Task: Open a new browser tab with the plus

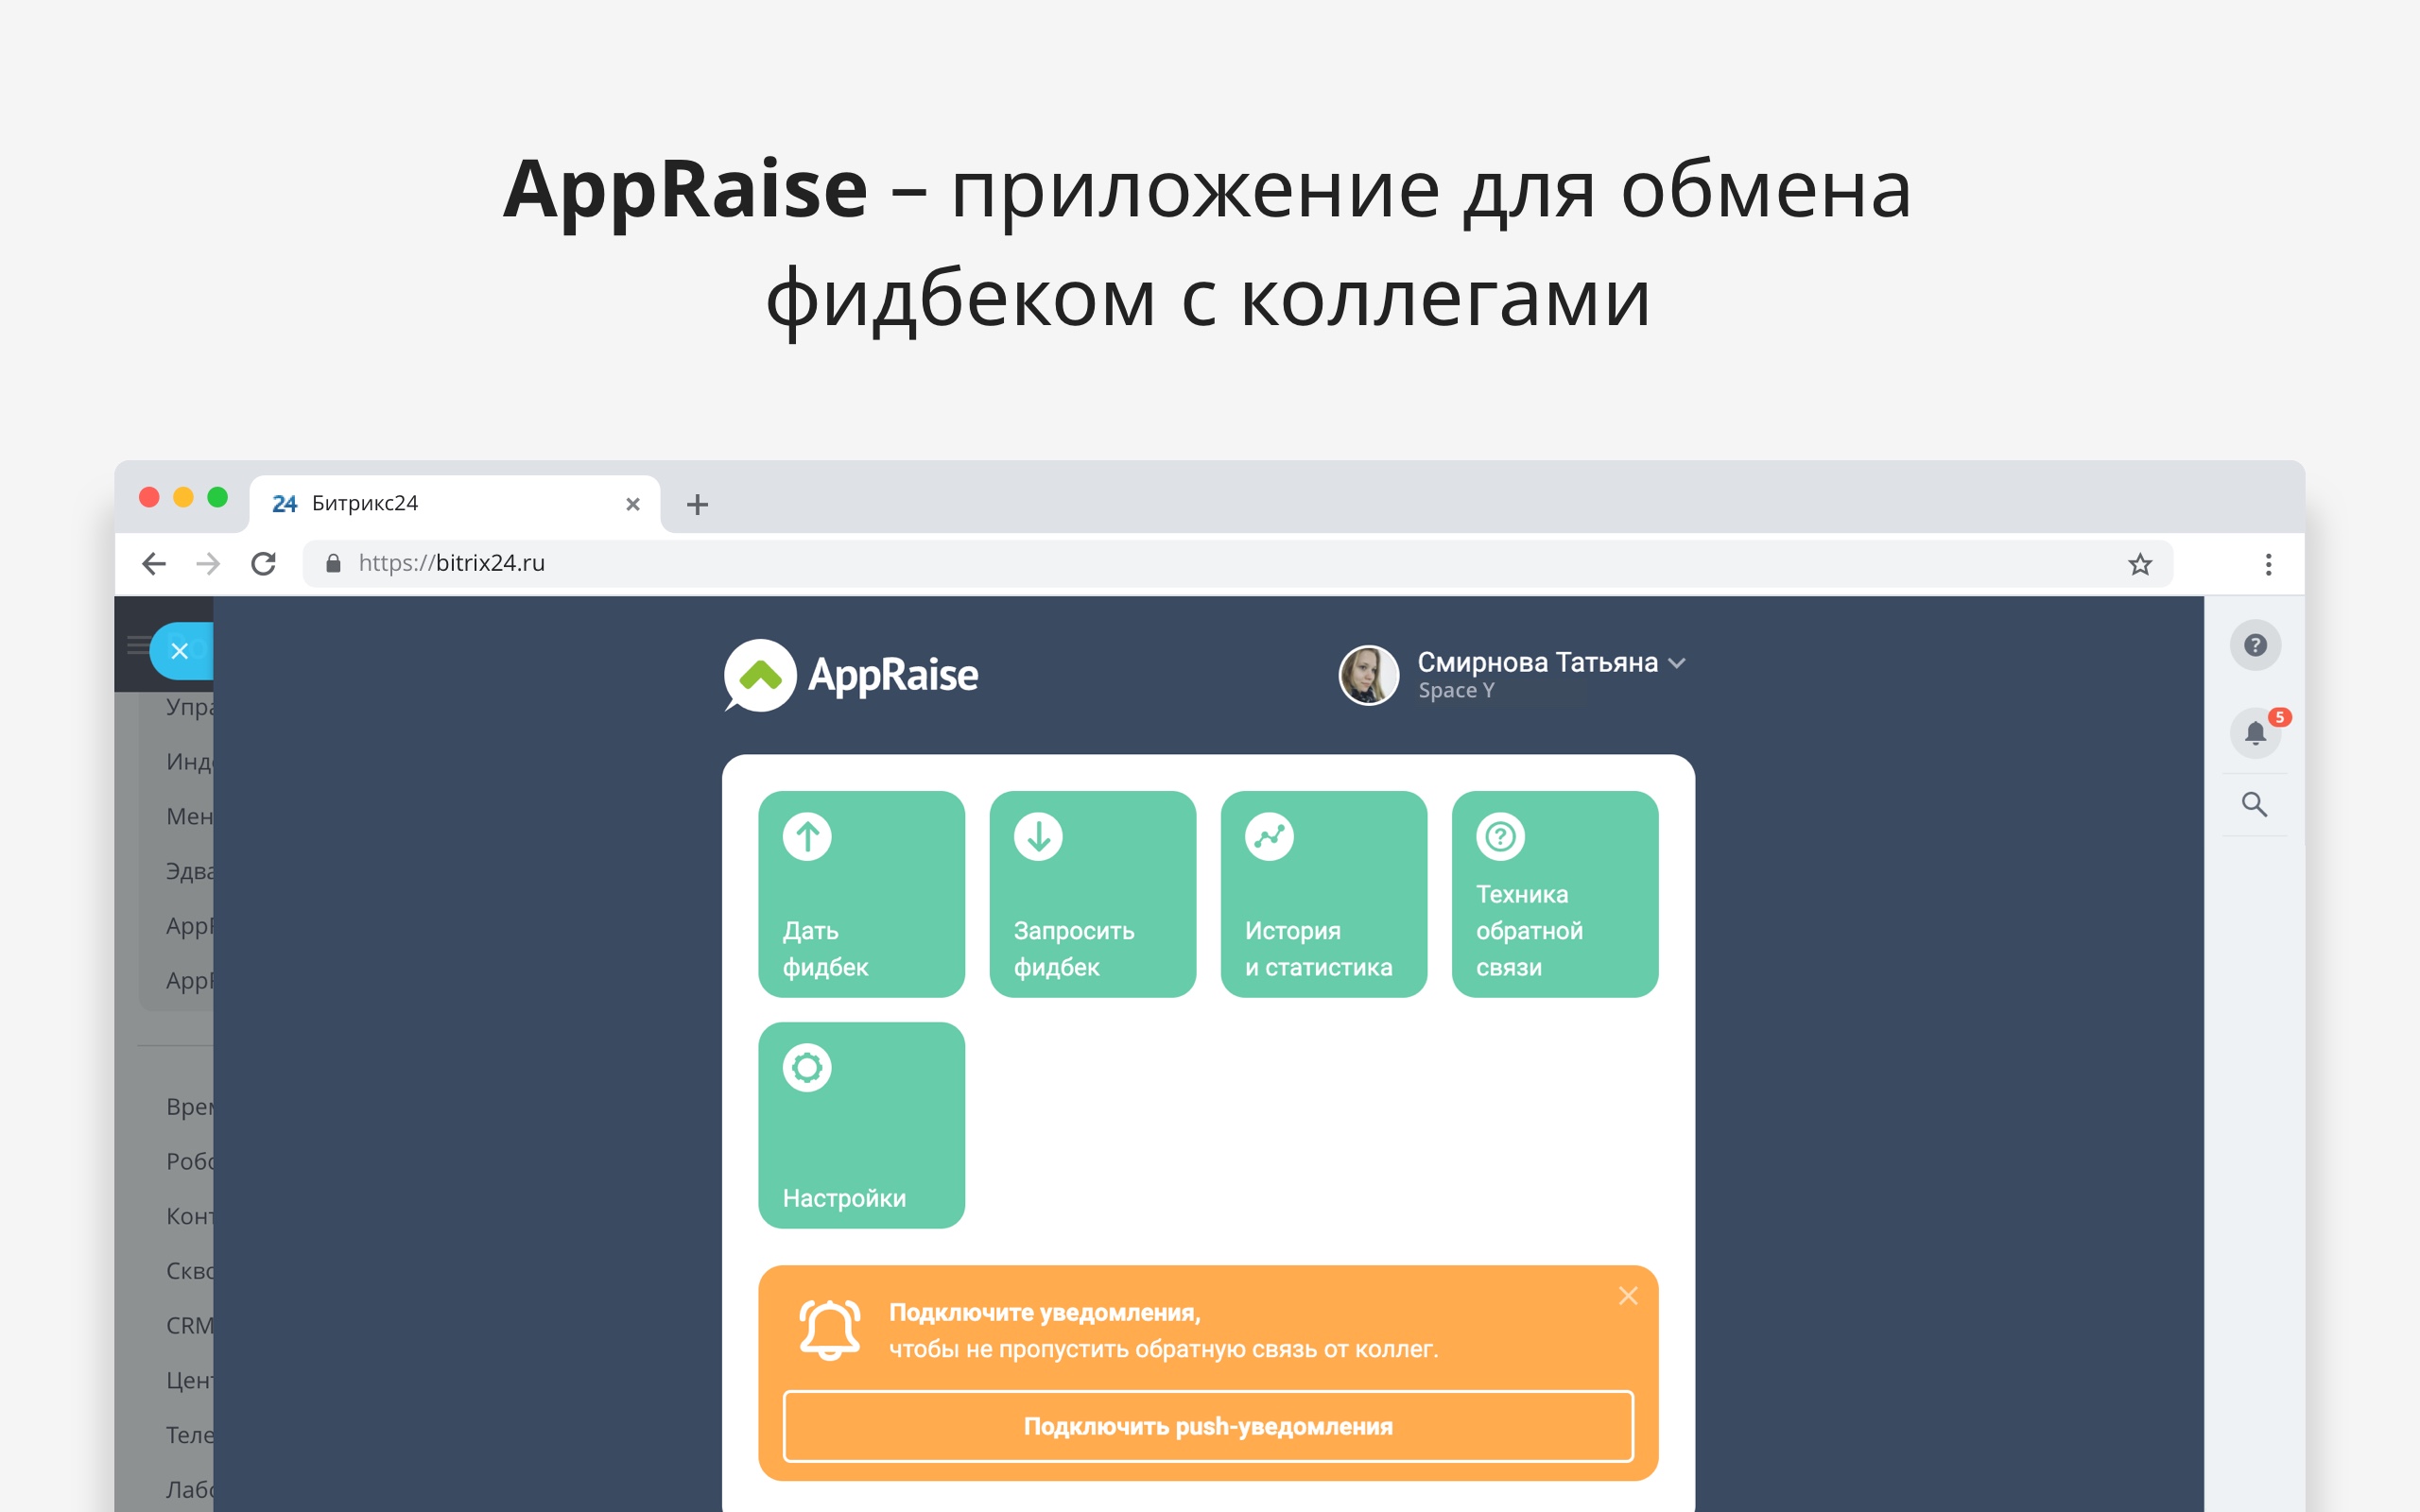Action: 696,503
